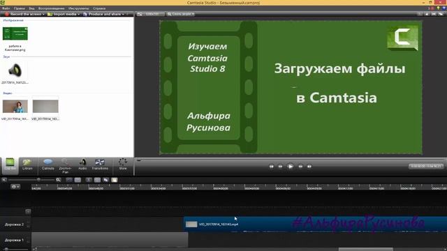Screen dimensions: 447x251
Task: Click the copy tool on timeline toolbar
Action: 105,180
